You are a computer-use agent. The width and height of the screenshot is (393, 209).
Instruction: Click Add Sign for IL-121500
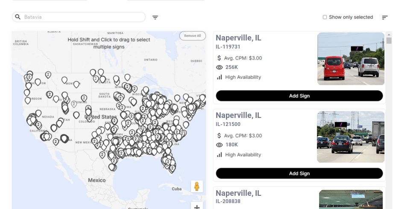click(x=299, y=173)
